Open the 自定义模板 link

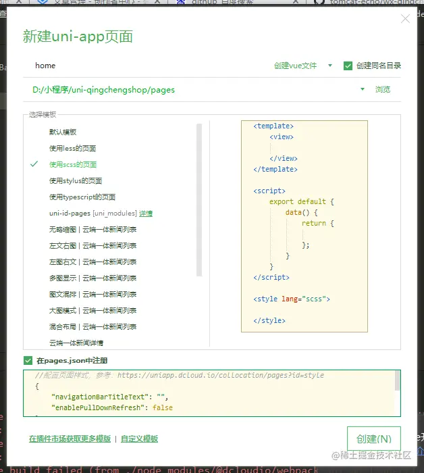pos(139,439)
